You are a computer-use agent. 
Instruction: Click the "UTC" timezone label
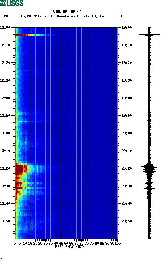point(122,16)
